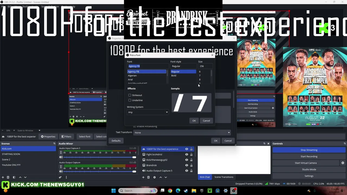
Task: Open Audio Output Capture options menu dots
Action: 61,167
